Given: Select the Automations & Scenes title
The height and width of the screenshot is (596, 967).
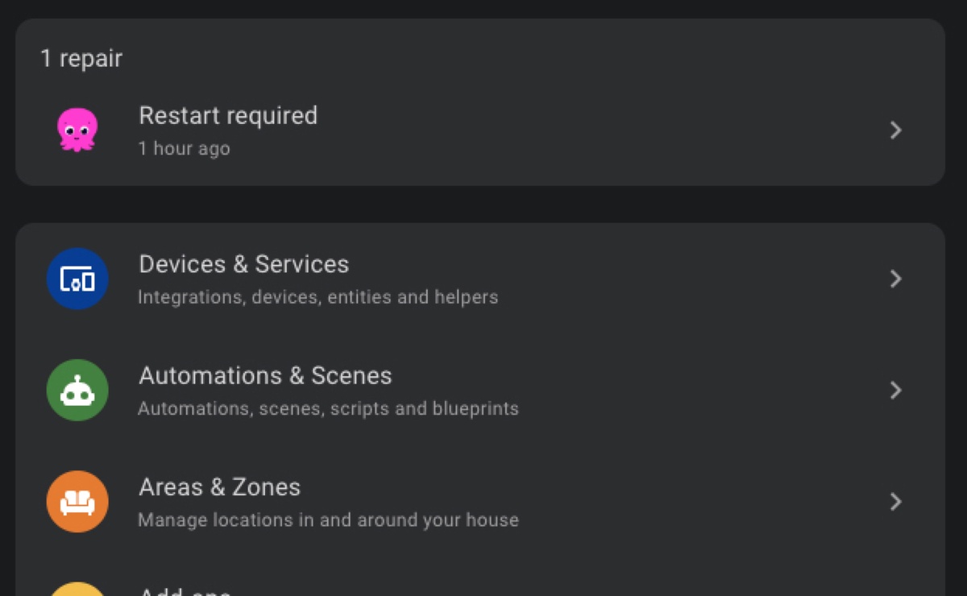Looking at the screenshot, I should (265, 375).
